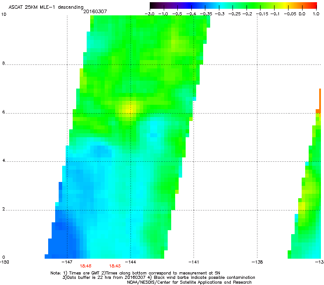Viewport: 324px width, 285px height.
Task: Click the yellow hotspot near 6N, -144
Action: point(129,109)
